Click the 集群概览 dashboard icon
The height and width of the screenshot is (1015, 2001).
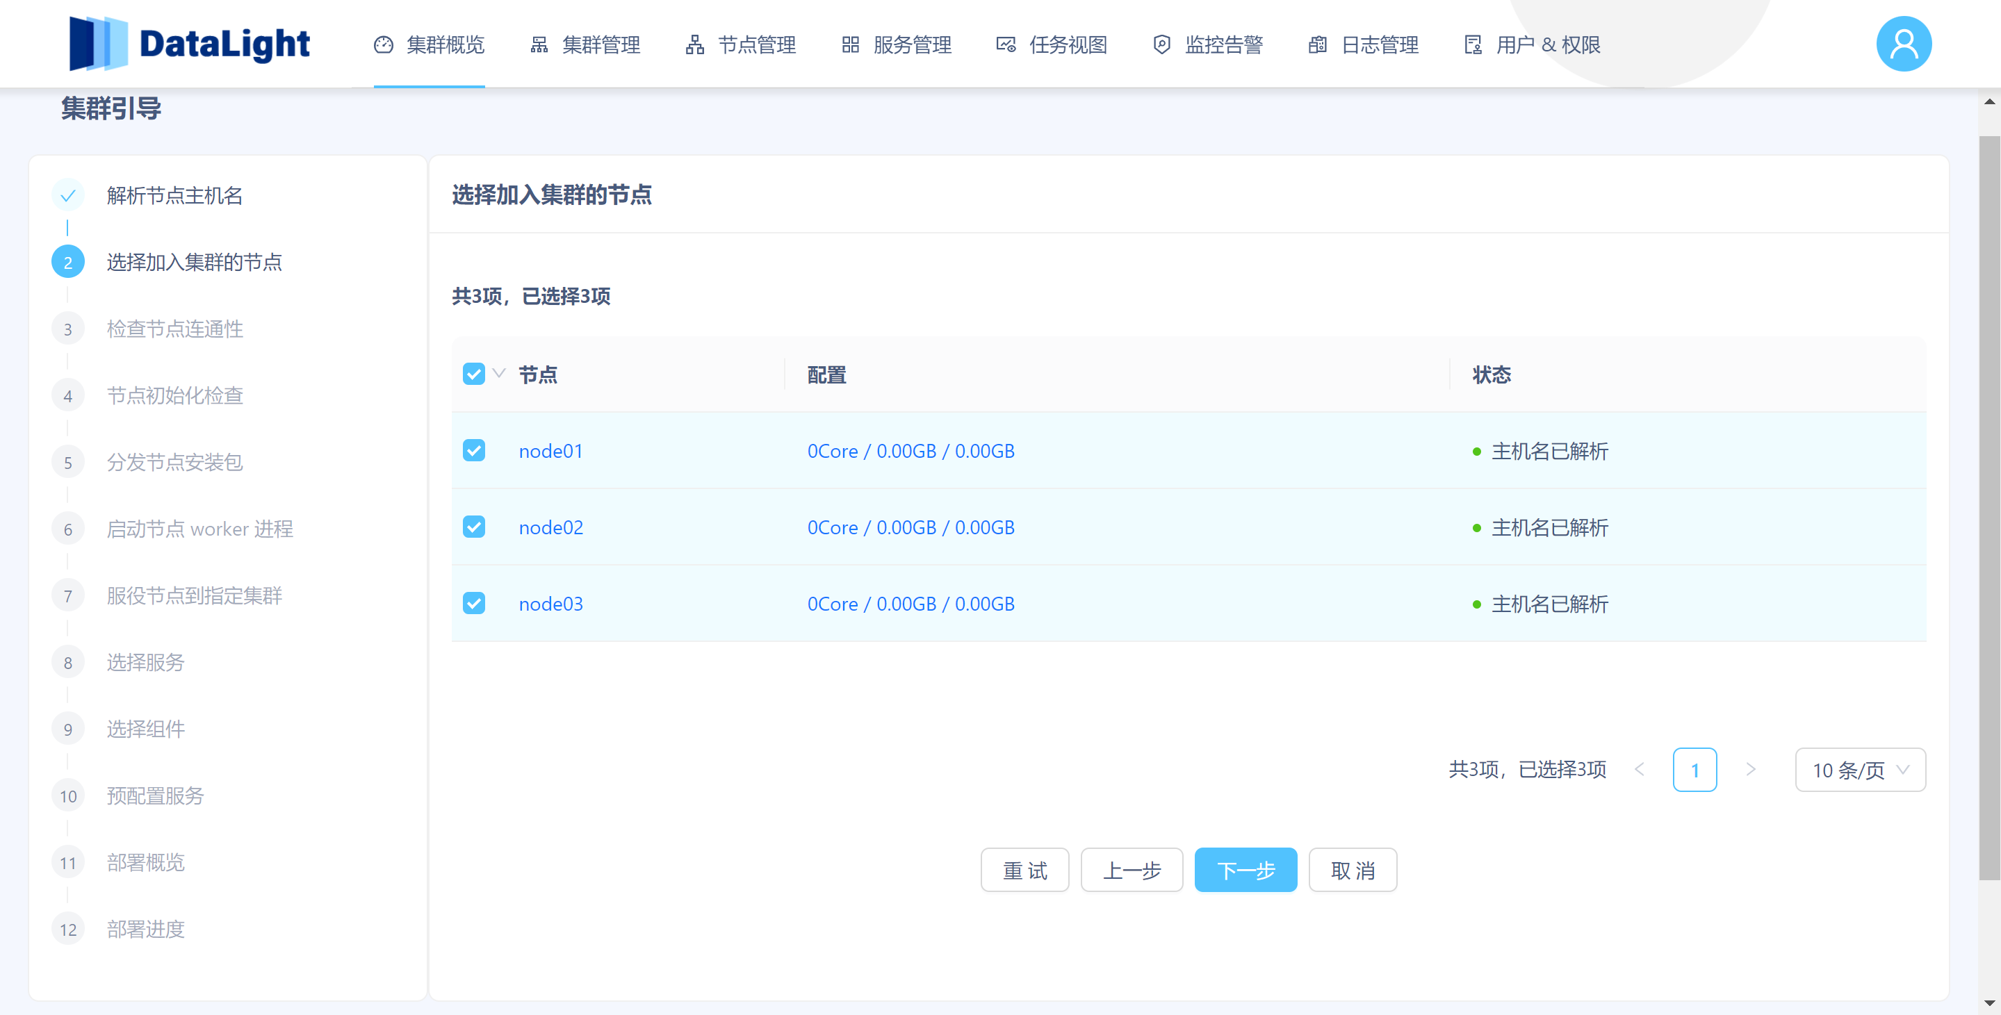tap(384, 45)
